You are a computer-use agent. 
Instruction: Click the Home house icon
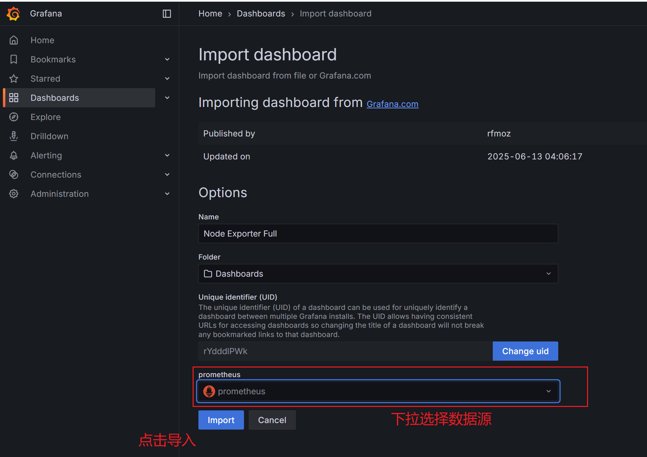click(14, 40)
